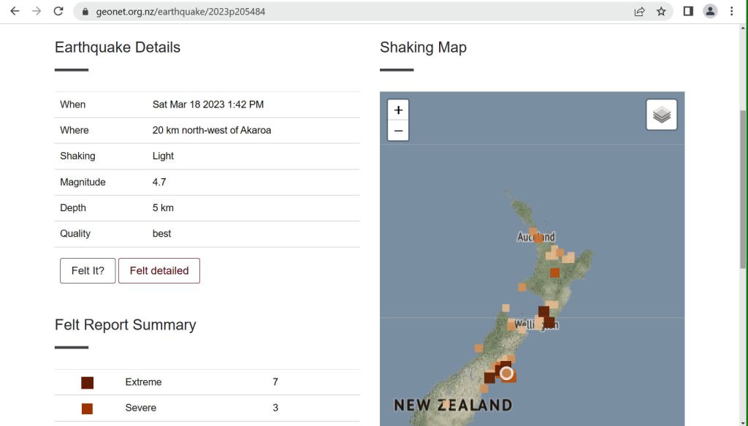The width and height of the screenshot is (748, 426).
Task: Zoom out on the shaking map
Action: 398,131
